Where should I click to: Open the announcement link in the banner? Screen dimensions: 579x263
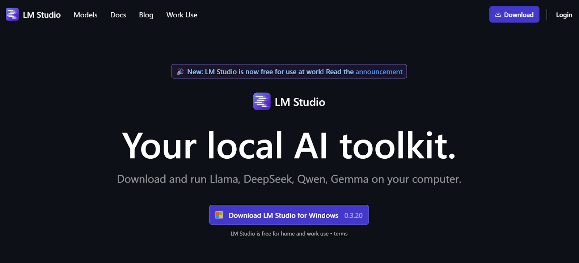point(379,72)
